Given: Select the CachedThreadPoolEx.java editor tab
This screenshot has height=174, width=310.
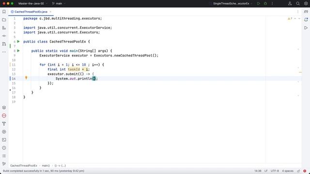Looking at the screenshot, I should 31,12.
